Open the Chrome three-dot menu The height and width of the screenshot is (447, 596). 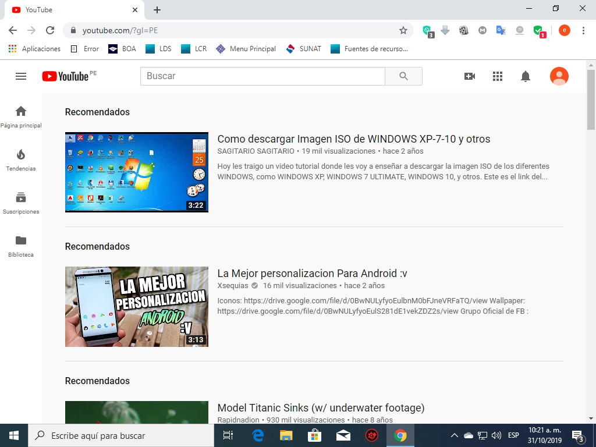583,30
